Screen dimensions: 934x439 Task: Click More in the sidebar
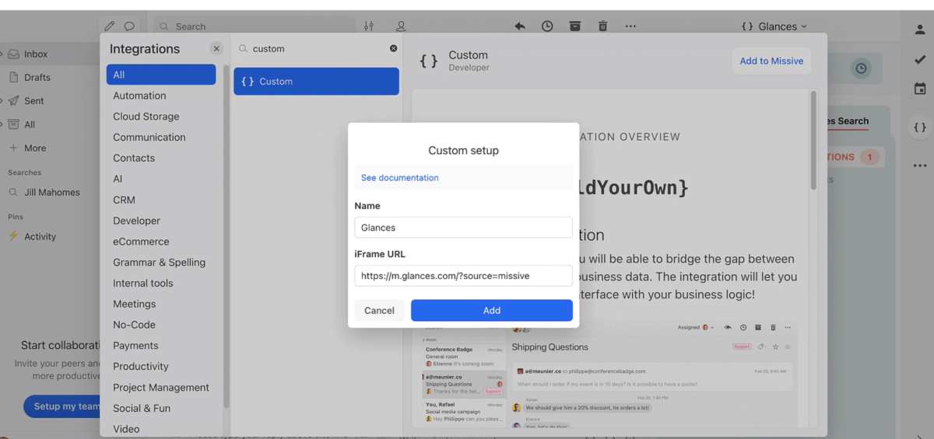coord(35,148)
